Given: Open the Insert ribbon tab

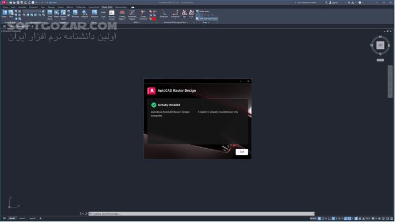Looking at the screenshot, I should [x=13, y=7].
